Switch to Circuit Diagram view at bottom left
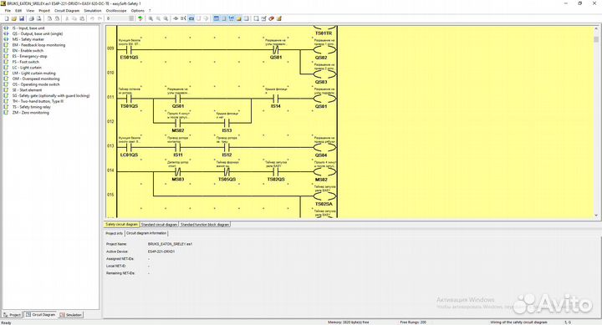 (x=40, y=315)
